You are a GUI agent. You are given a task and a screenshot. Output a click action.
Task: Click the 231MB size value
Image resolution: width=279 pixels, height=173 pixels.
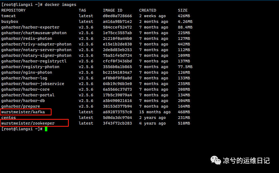[184, 118]
